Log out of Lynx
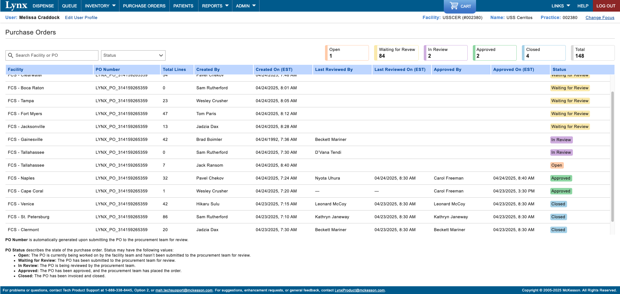This screenshot has height=294, width=620. pos(606,6)
